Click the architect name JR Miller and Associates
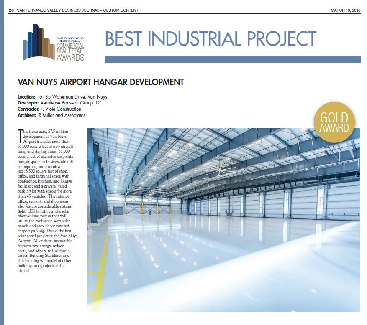 (61, 115)
